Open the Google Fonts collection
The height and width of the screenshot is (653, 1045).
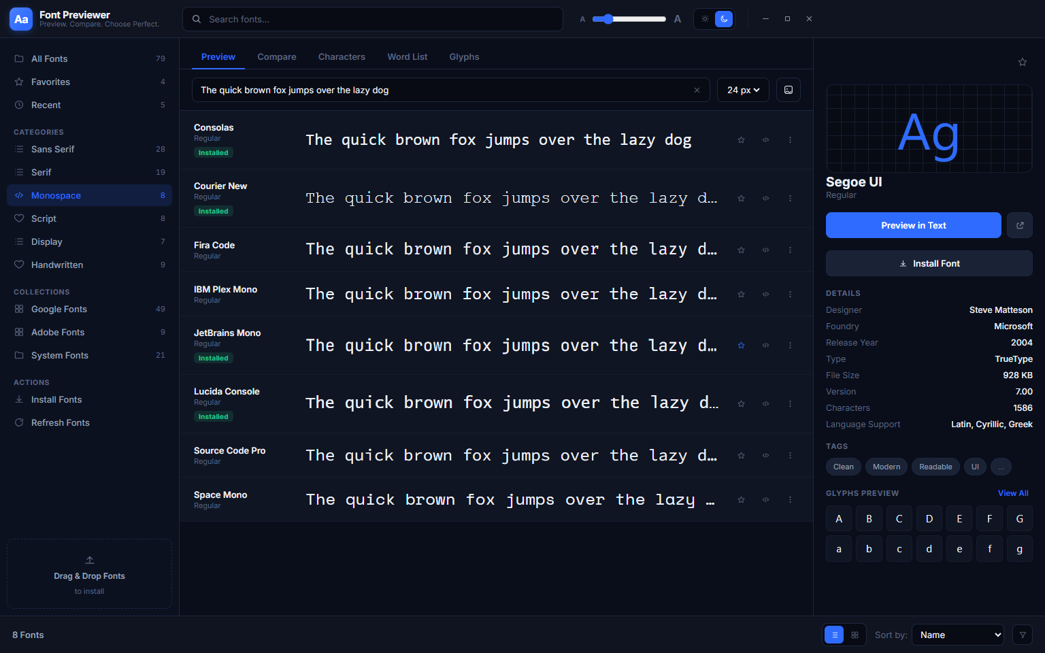coord(89,309)
